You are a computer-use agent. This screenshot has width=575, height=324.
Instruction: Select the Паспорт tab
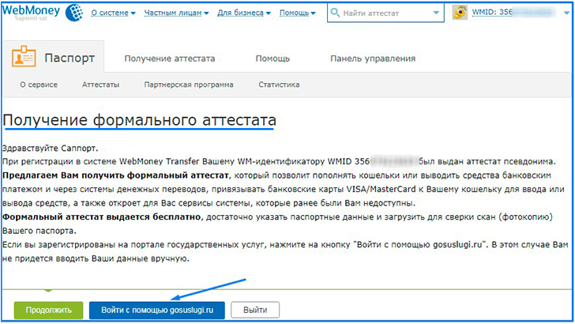pos(53,57)
